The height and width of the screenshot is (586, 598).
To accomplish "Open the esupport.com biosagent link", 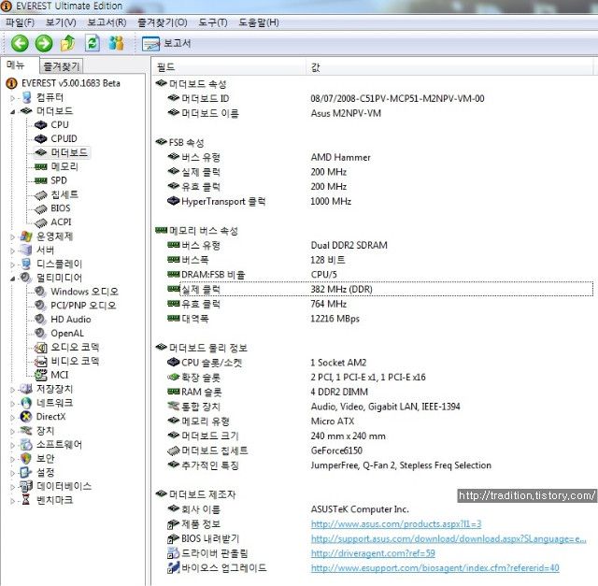I will coord(434,568).
